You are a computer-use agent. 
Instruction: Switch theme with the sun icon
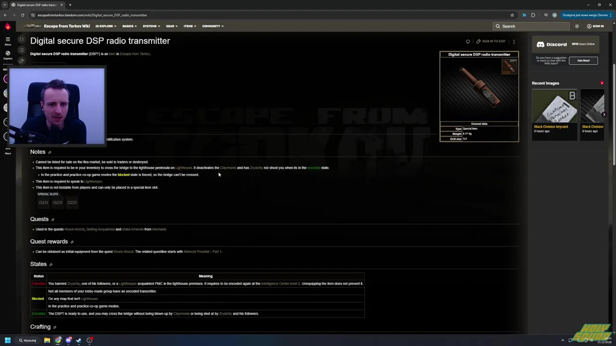577,26
